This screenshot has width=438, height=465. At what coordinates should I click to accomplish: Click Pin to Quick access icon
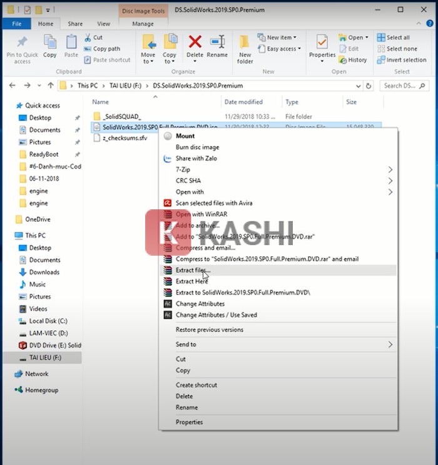click(22, 42)
